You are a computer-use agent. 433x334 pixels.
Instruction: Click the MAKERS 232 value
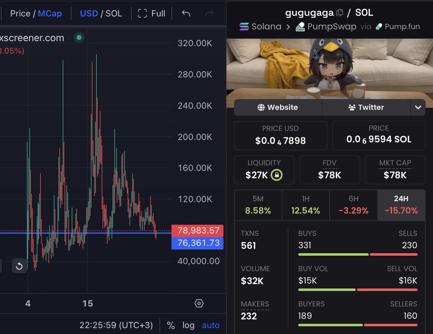tap(249, 316)
